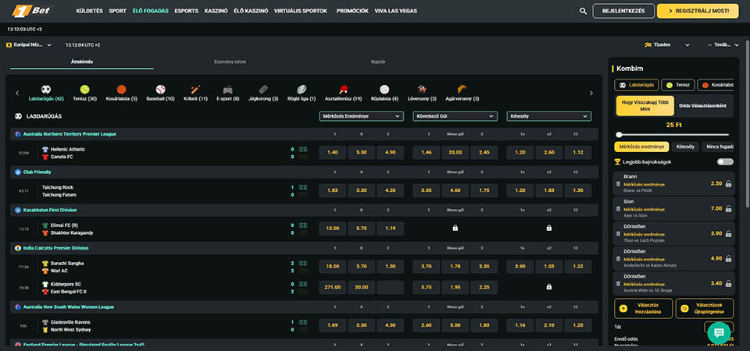Select the Krikett cricket bat icon
750x351 pixels.
coord(195,89)
